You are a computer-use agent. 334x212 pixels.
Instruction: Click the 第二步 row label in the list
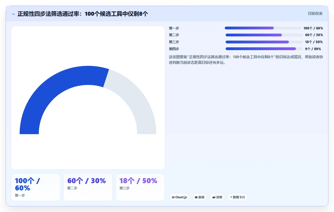pyautogui.click(x=174, y=35)
